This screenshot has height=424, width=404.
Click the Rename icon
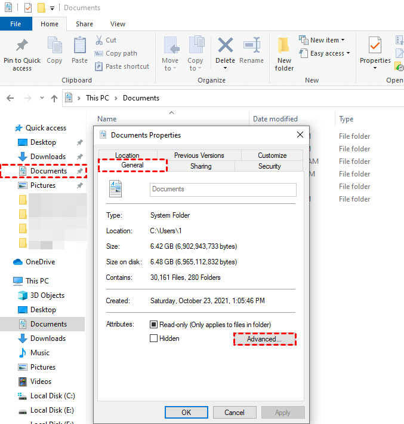coord(252,45)
